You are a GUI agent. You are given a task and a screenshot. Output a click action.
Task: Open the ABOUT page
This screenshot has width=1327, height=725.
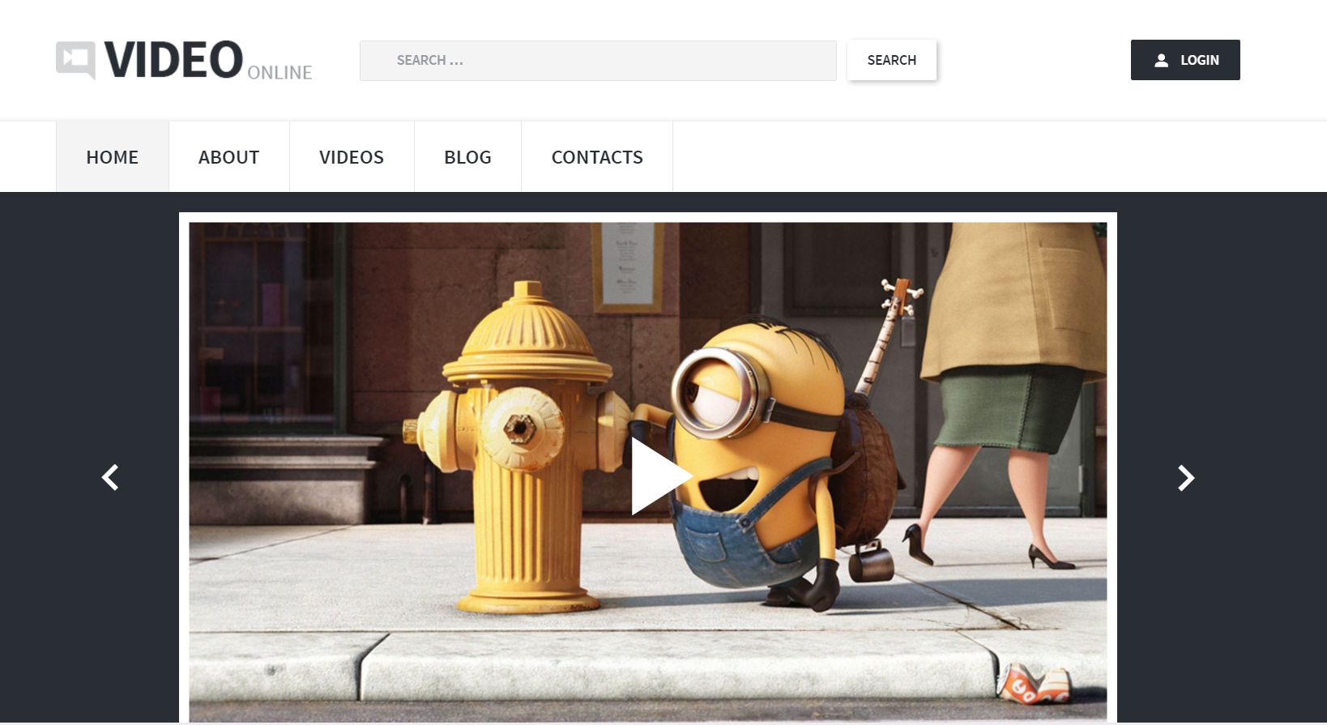pos(229,156)
